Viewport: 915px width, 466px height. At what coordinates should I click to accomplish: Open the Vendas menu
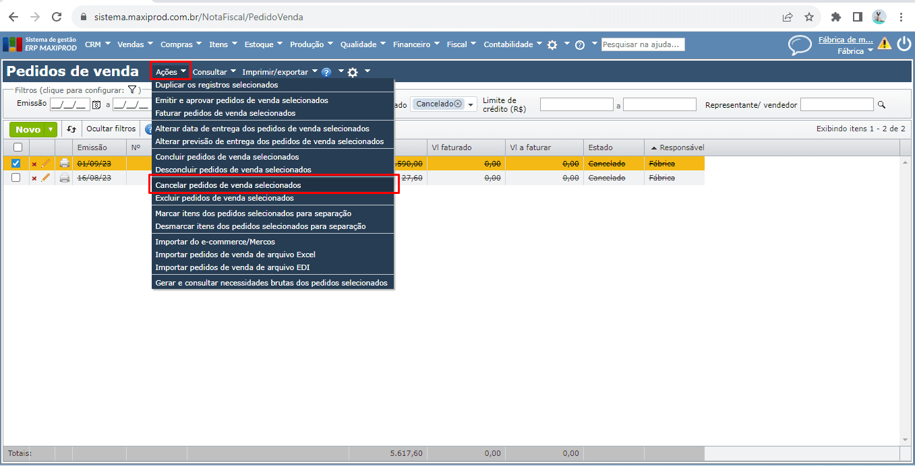point(136,44)
